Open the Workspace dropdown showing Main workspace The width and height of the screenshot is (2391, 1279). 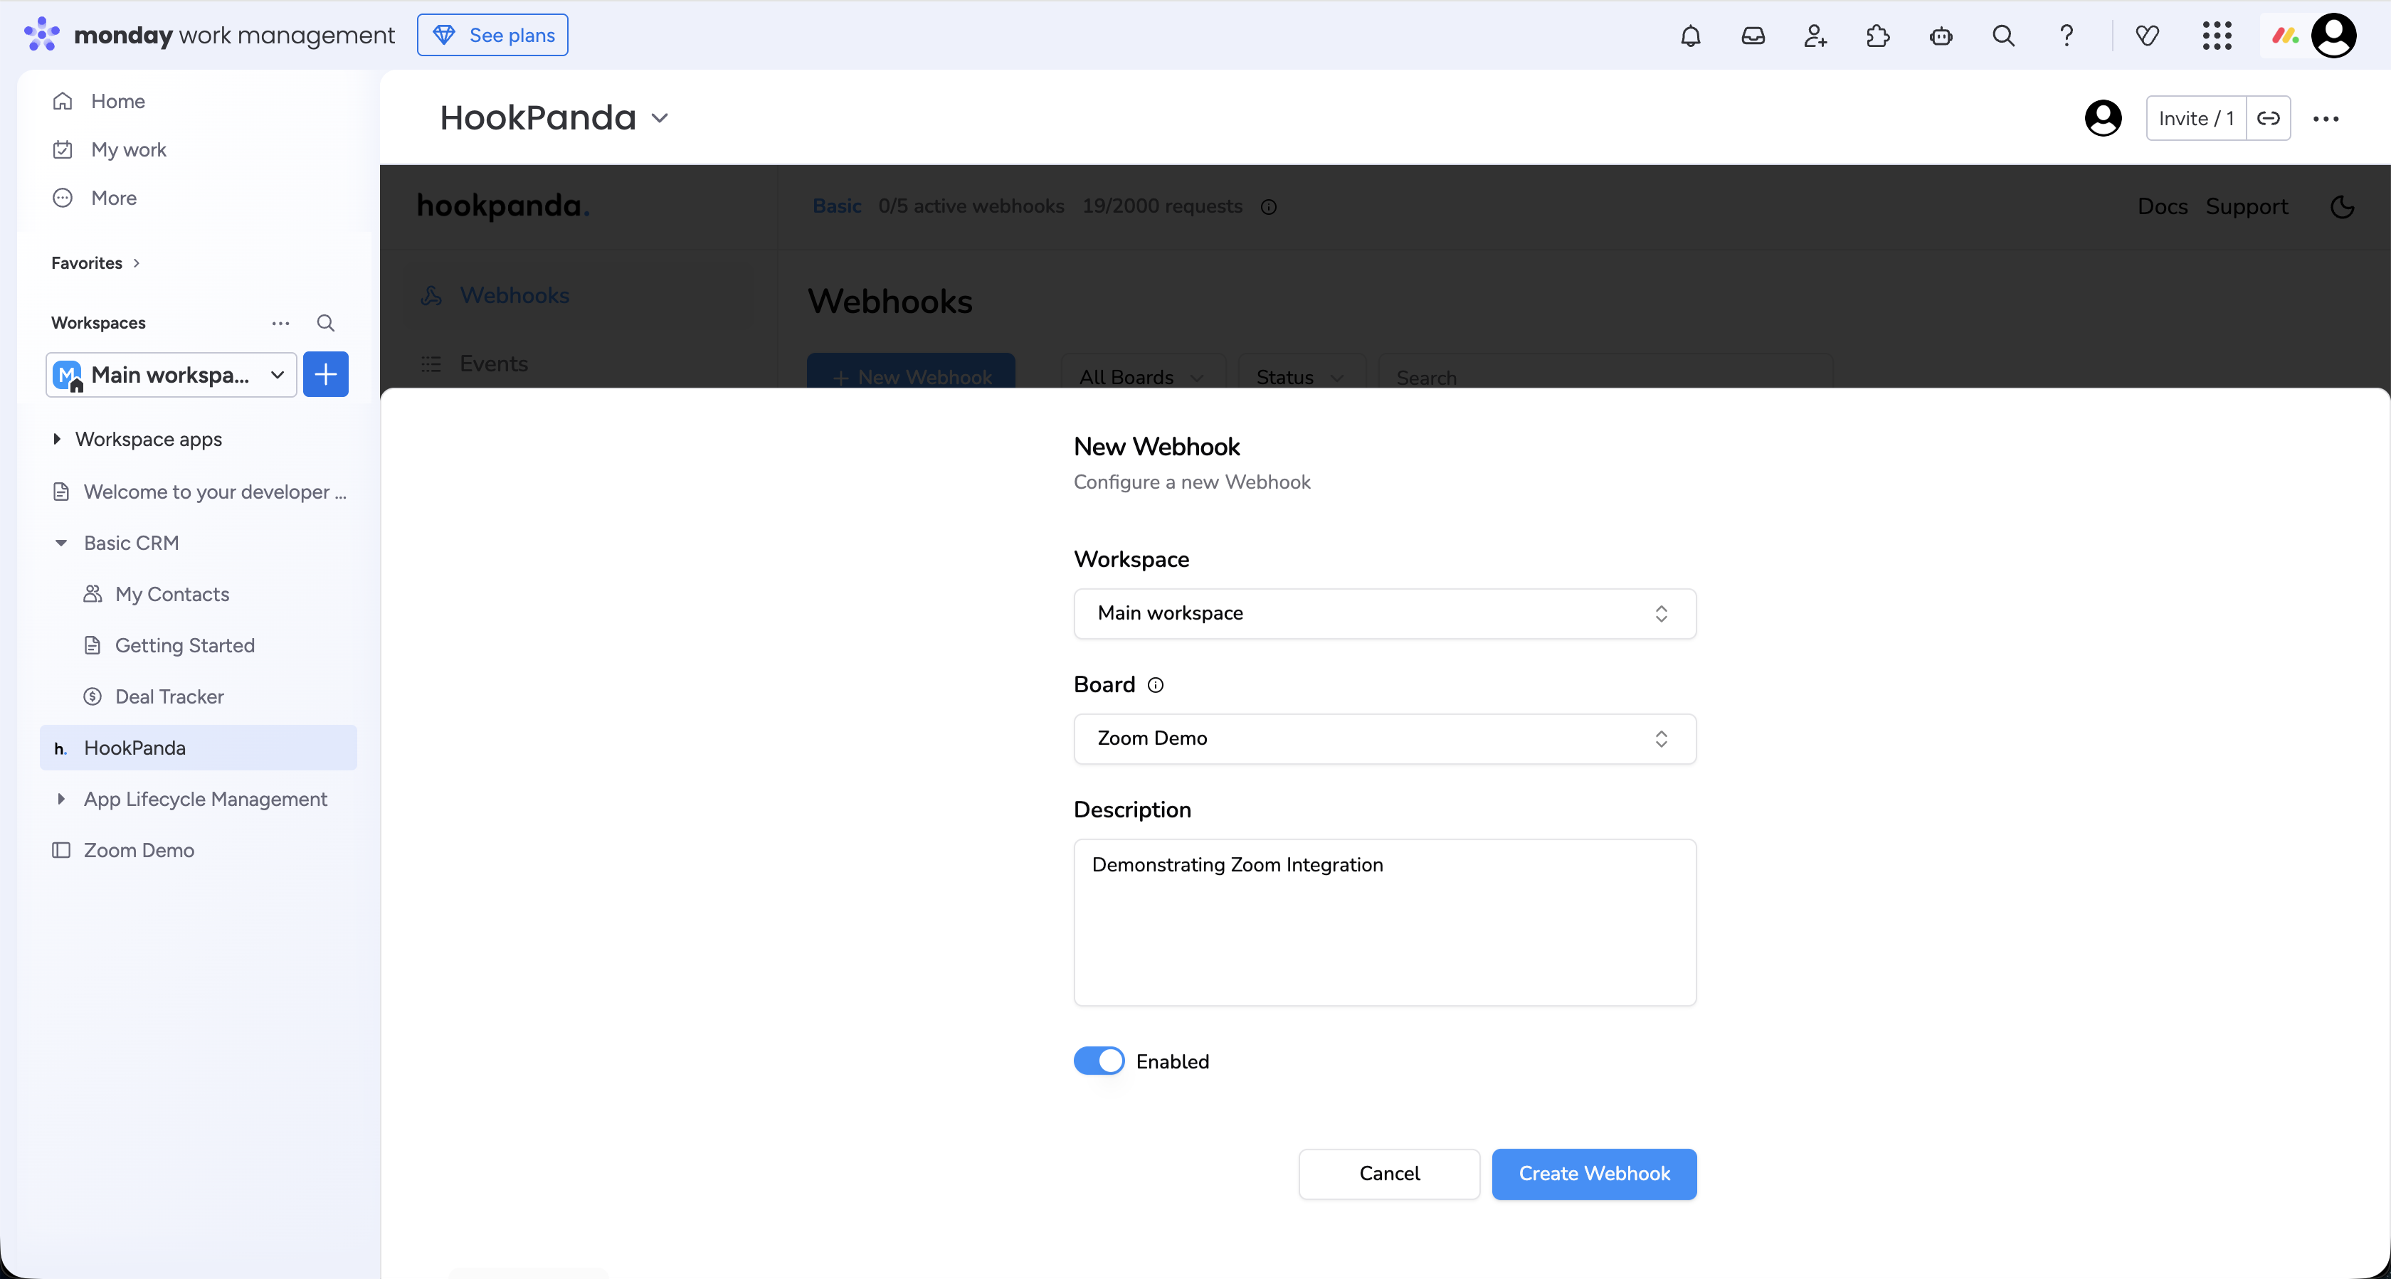1384,613
